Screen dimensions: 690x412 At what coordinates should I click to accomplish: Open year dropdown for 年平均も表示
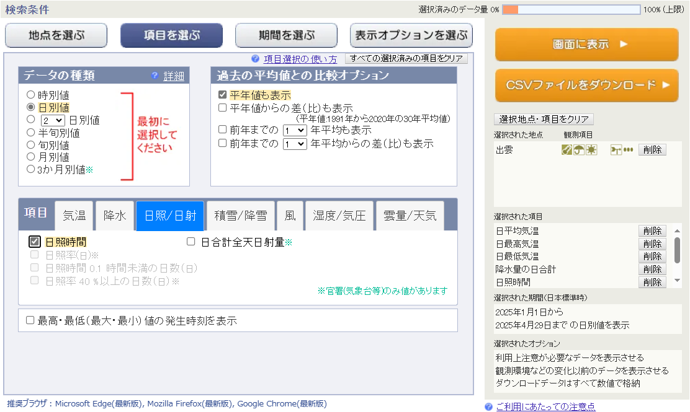point(295,131)
